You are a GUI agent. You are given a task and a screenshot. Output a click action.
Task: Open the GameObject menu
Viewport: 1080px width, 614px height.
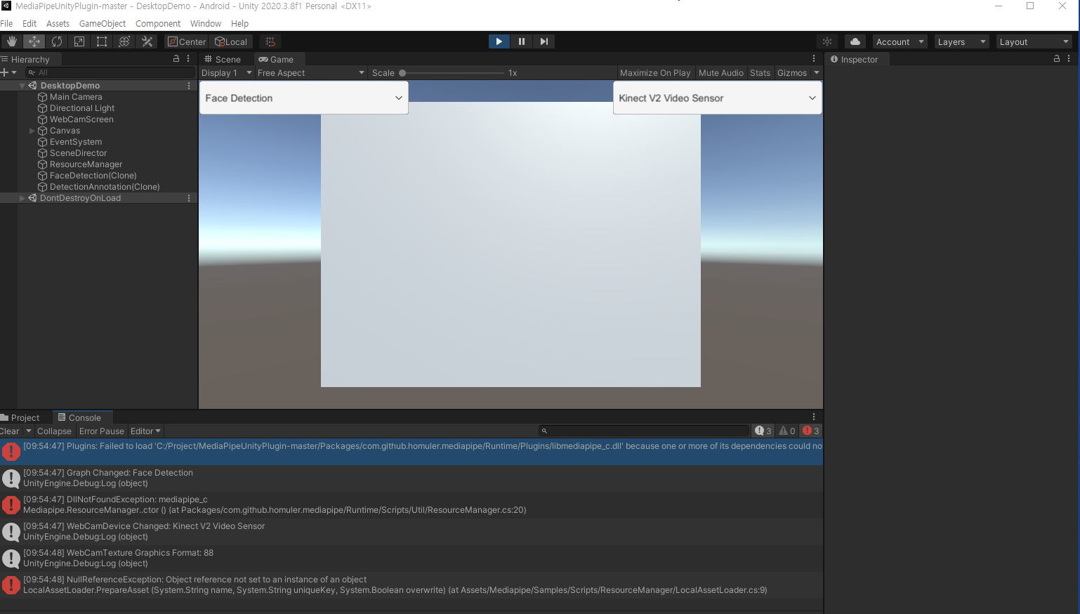(103, 23)
